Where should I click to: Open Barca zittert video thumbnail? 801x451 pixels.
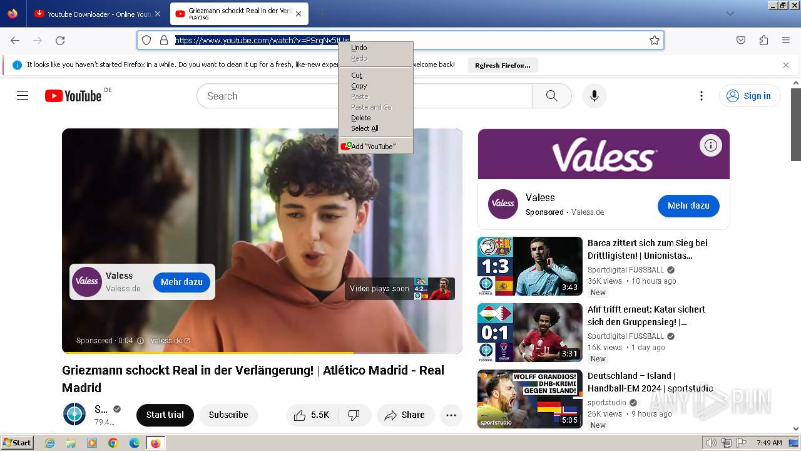pos(530,266)
